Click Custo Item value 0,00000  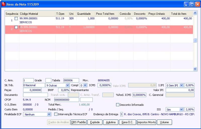click(x=28, y=109)
